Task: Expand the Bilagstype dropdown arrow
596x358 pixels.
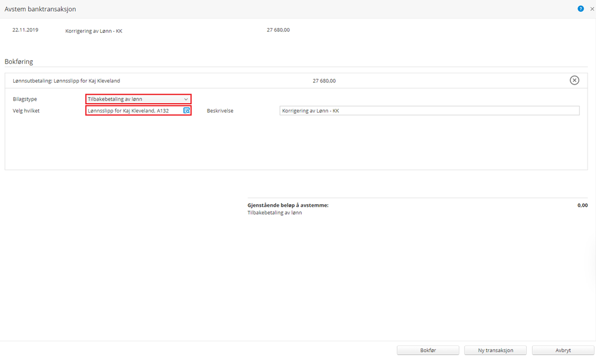Action: click(186, 99)
